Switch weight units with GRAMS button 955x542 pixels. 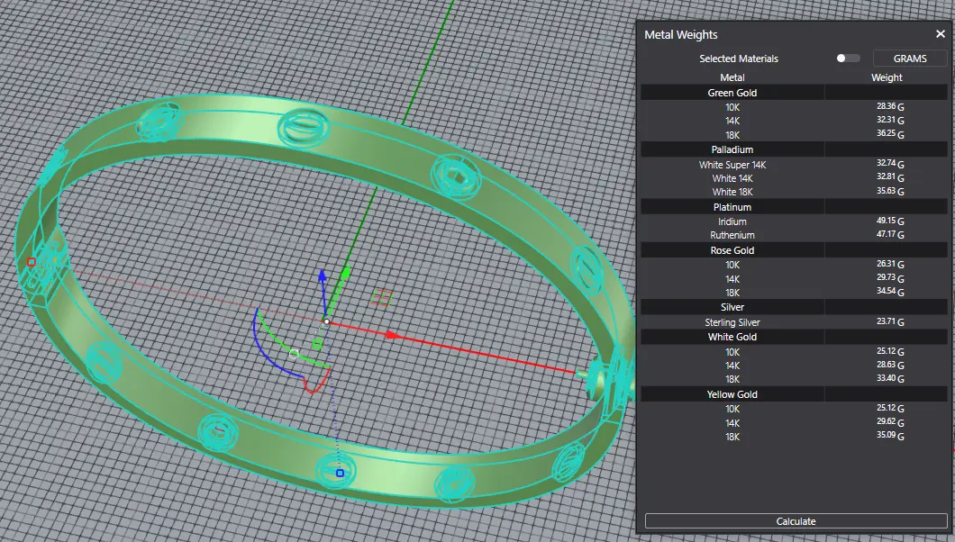pos(909,59)
